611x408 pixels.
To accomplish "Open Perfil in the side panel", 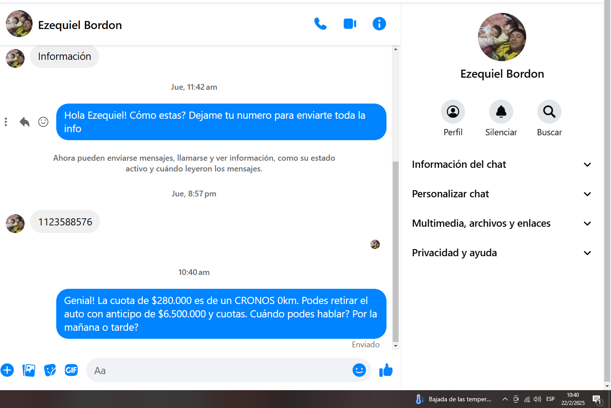I will click(x=453, y=118).
